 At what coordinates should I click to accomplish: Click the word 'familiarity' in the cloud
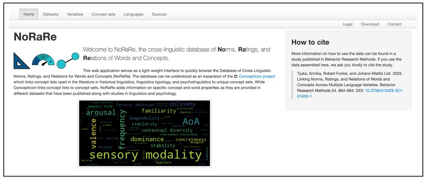pyautogui.click(x=159, y=111)
